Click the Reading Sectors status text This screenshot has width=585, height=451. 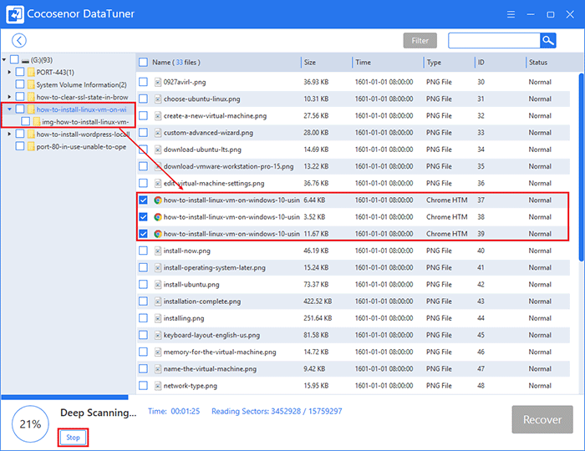coord(277,411)
